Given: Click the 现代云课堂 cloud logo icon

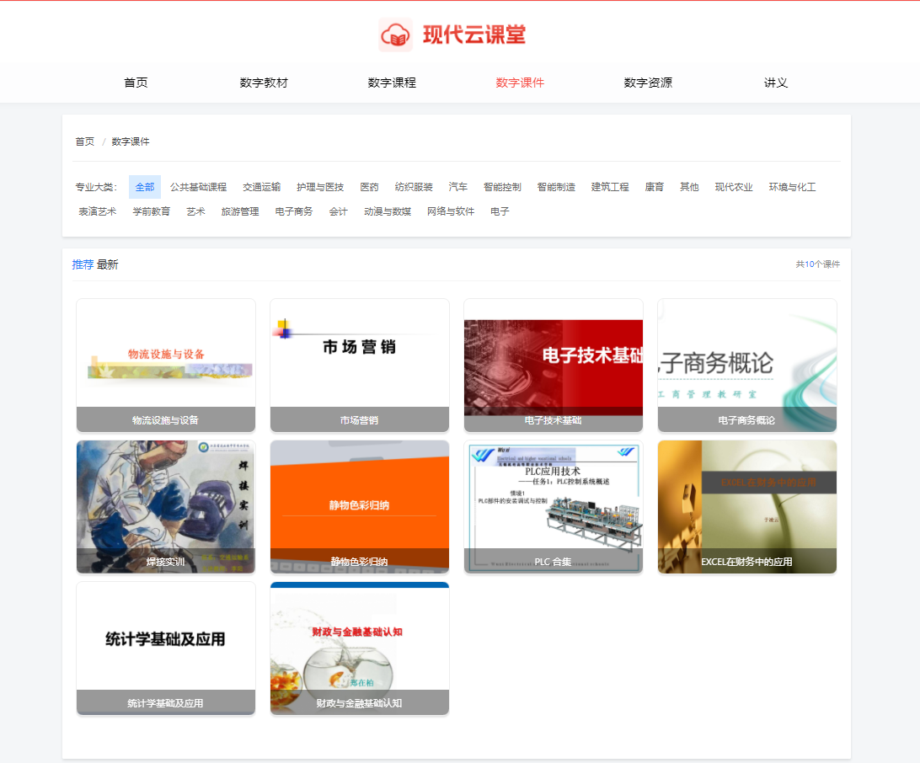Looking at the screenshot, I should (395, 35).
